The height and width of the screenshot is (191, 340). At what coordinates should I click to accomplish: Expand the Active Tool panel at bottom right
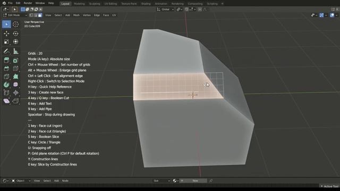pyautogui.click(x=329, y=186)
